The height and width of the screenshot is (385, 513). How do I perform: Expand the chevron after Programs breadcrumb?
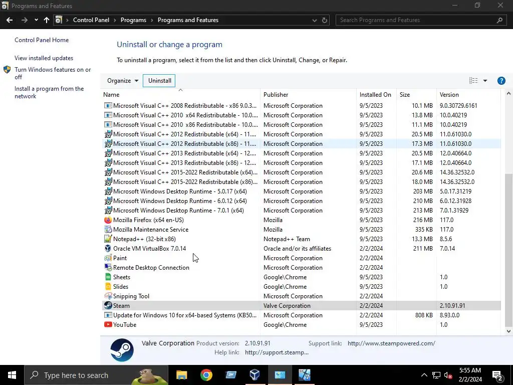[152, 20]
